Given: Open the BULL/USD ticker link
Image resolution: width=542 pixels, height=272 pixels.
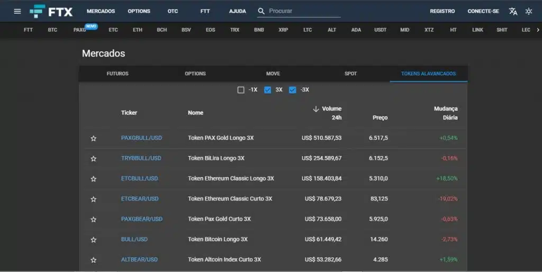Looking at the screenshot, I should click(134, 239).
